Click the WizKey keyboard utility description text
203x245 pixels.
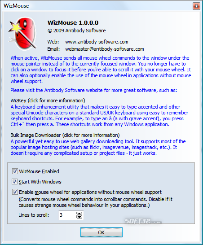point(99,116)
